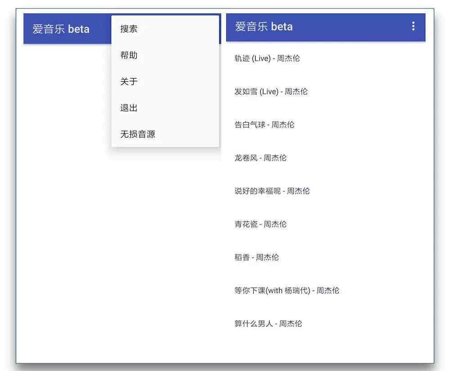This screenshot has width=450, height=371.
Task: Open 说好的幸福呢 - 周杰伦
Action: pos(326,191)
